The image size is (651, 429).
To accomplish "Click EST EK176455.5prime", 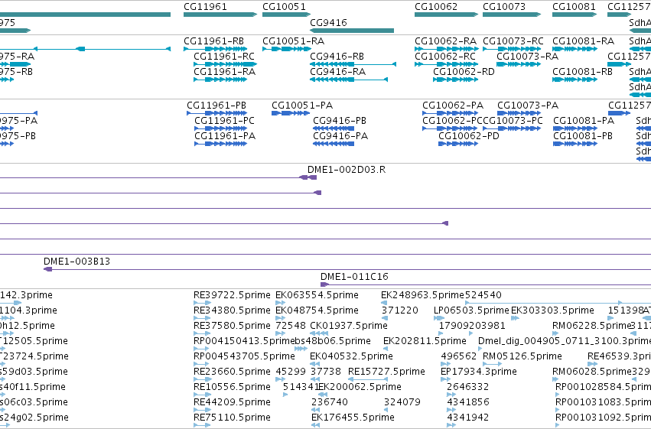I will [x=353, y=418].
